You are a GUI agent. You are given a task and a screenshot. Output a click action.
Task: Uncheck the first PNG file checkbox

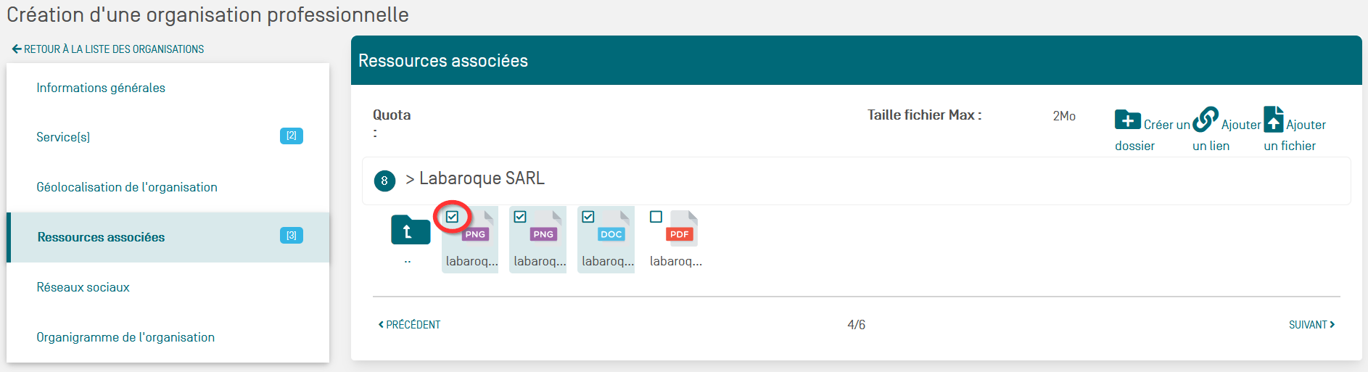coord(453,217)
